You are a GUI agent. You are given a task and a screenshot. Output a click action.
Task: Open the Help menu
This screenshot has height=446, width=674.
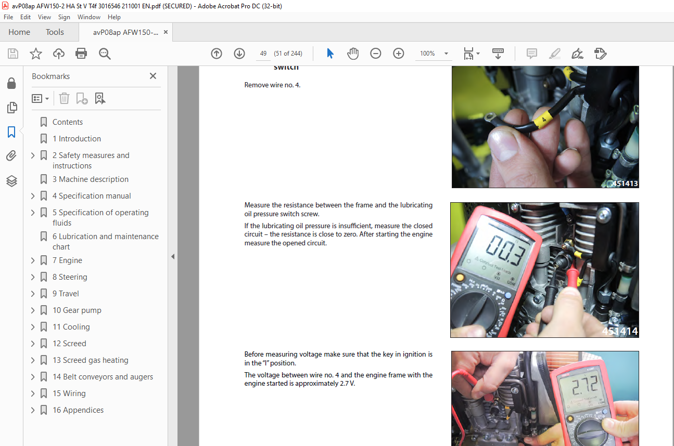(114, 17)
